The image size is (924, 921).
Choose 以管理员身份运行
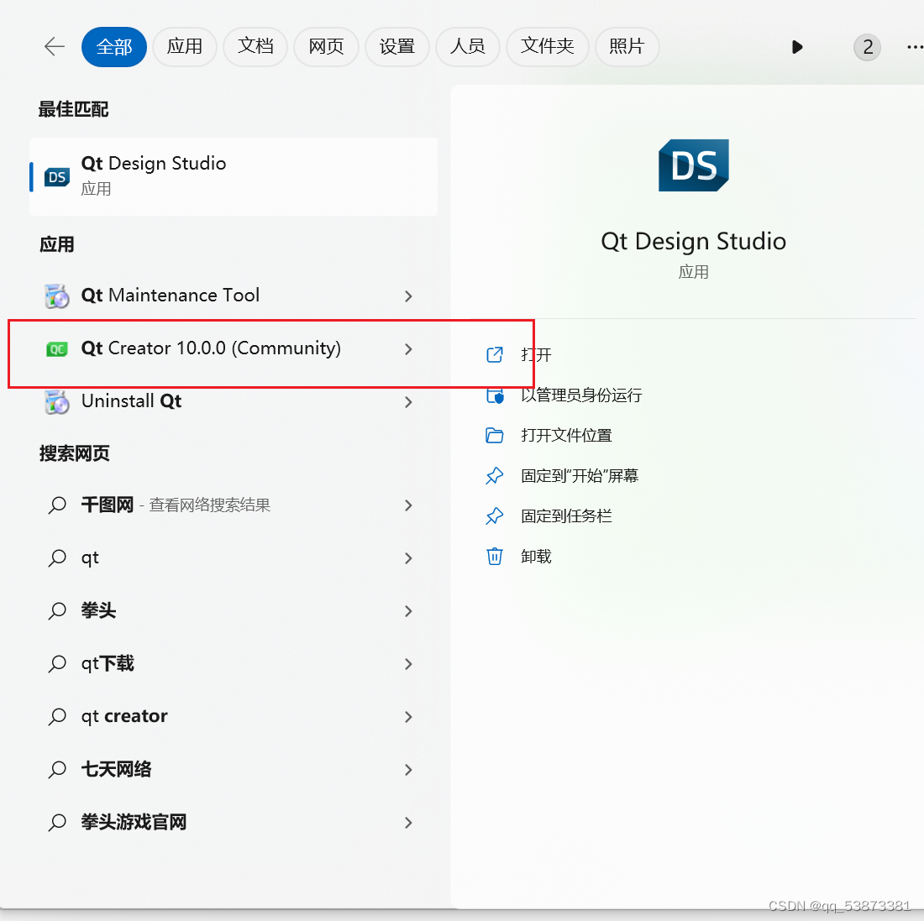coord(580,395)
